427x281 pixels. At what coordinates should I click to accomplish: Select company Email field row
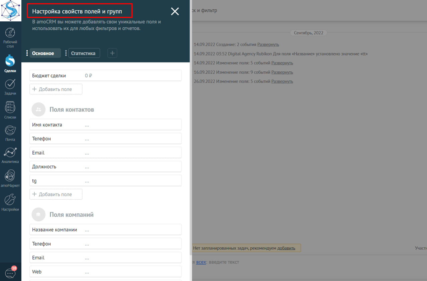pos(105,258)
